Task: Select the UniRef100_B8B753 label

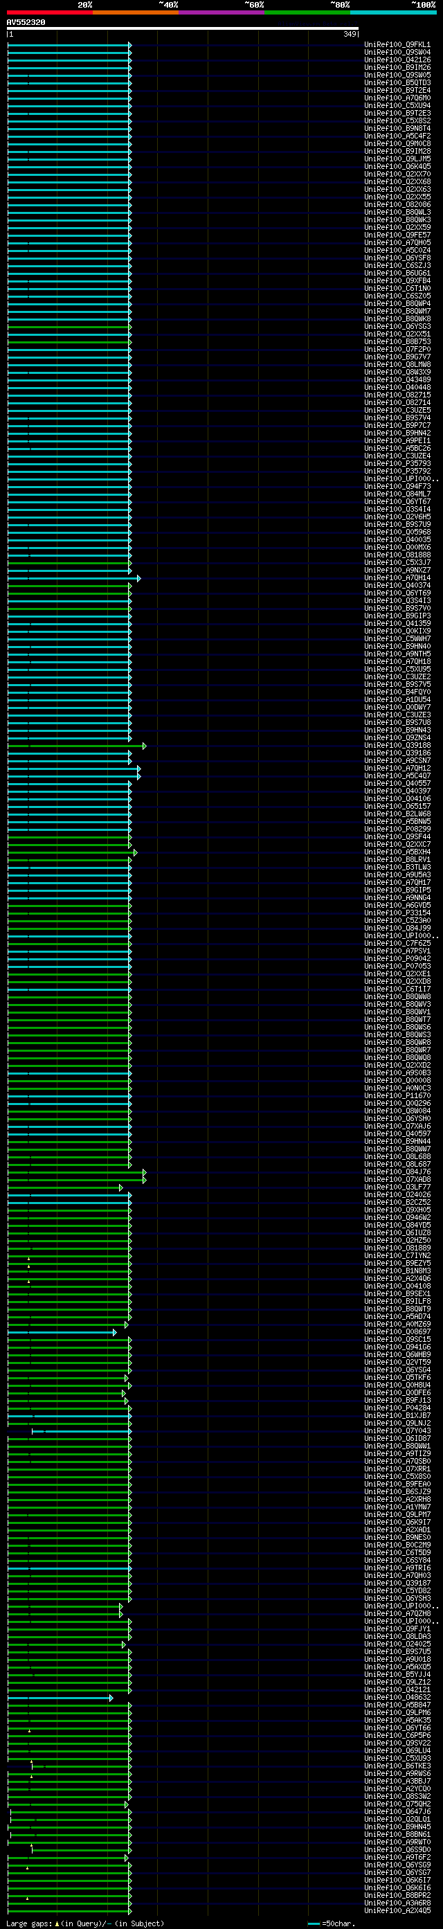Action: pos(397,341)
